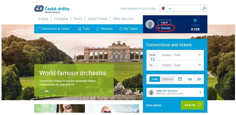Click the British flag language icon
Image resolution: width=236 pixels, height=115 pixels.
(163, 8)
